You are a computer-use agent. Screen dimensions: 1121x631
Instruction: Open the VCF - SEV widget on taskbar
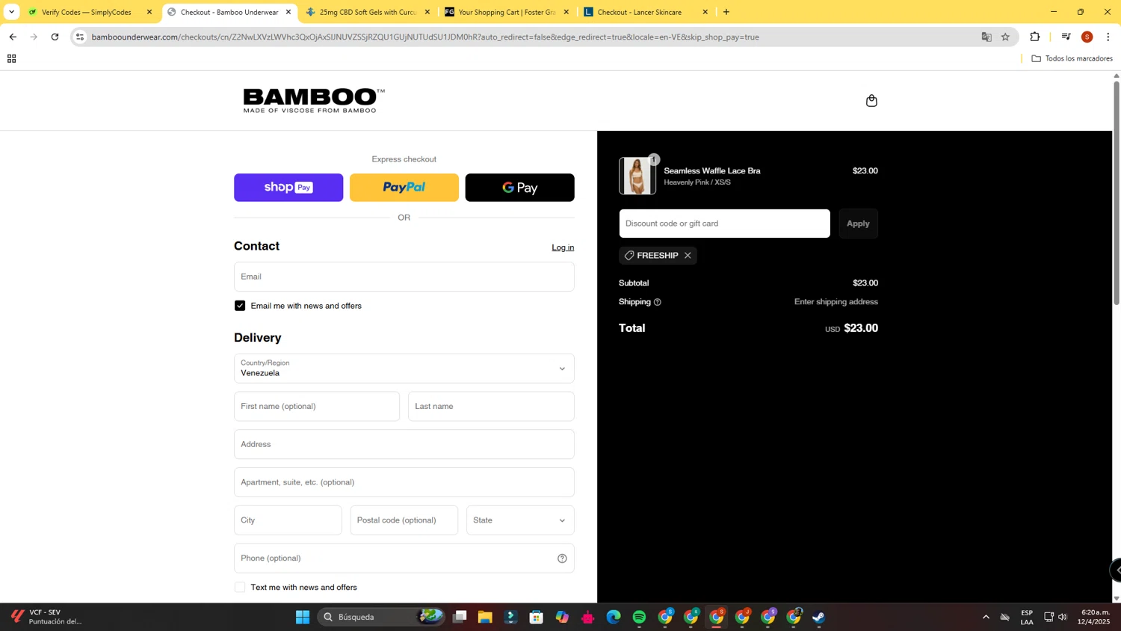pos(46,617)
